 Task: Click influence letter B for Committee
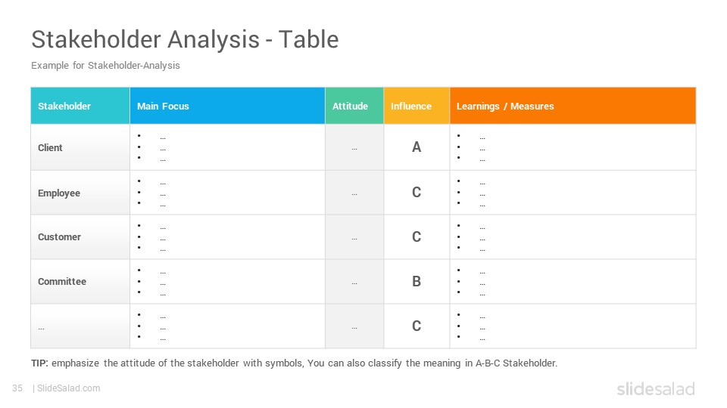click(417, 281)
